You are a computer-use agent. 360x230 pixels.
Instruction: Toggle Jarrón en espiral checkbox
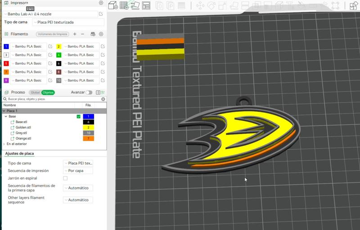(x=65, y=178)
